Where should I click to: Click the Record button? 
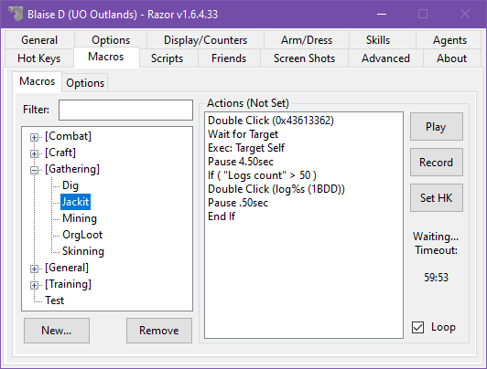click(437, 163)
